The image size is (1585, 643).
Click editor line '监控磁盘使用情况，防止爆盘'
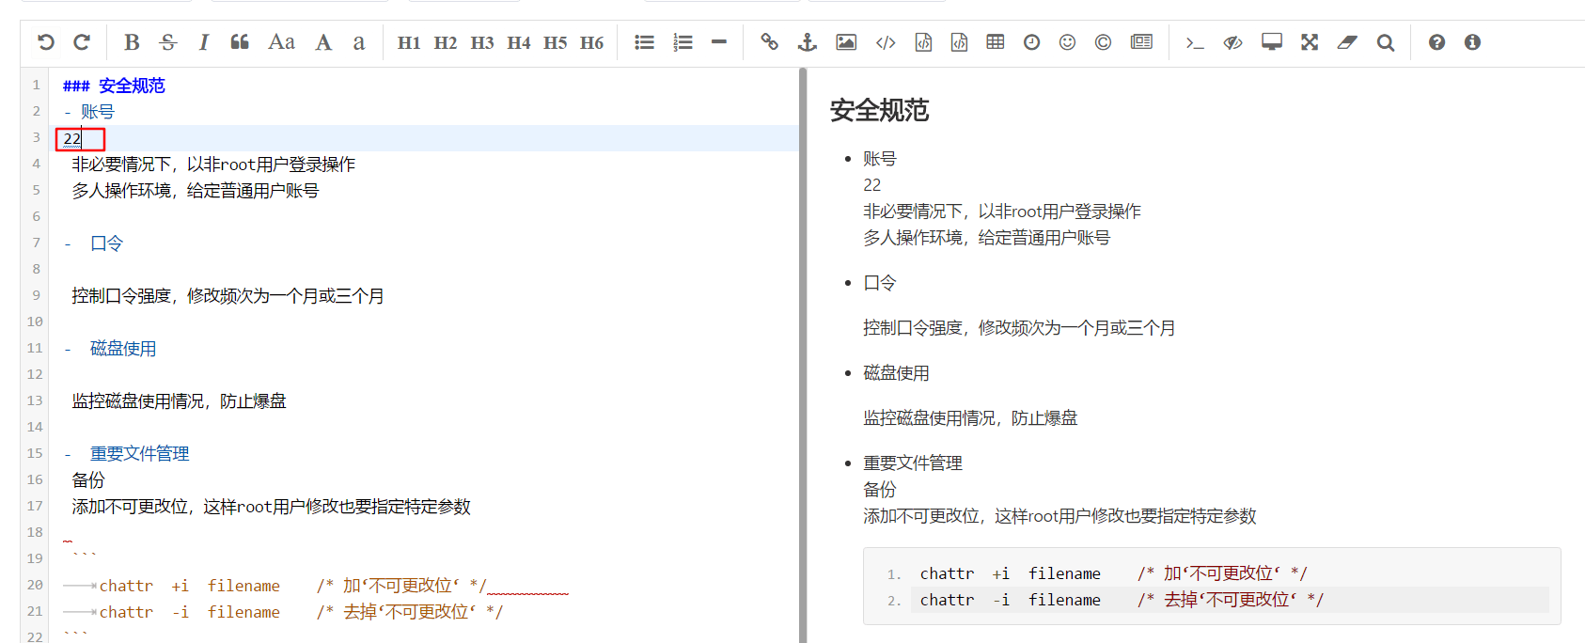[179, 401]
